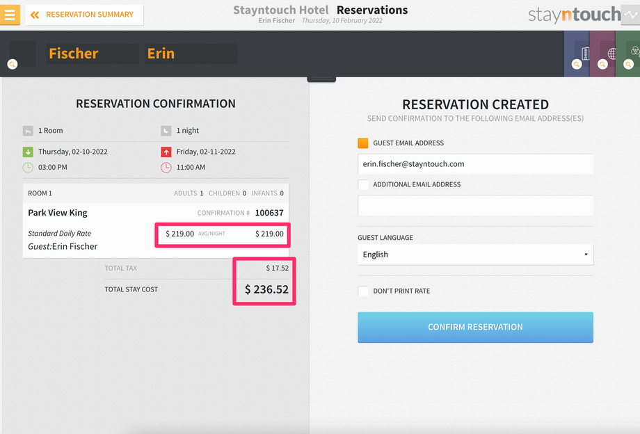
Task: Enable the Additional Email Address checkbox
Action: click(363, 185)
